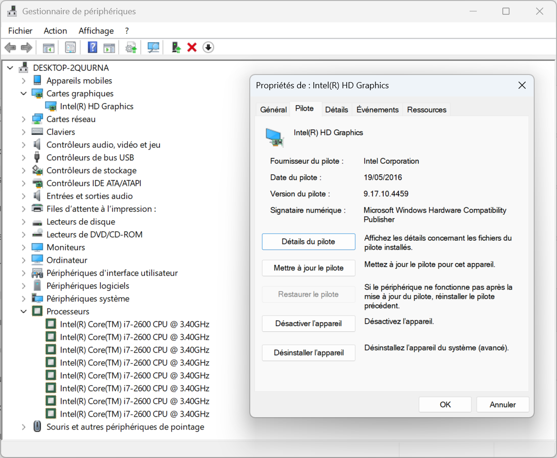This screenshot has width=557, height=458.
Task: Cancel the dialog with Annuler
Action: tap(503, 404)
